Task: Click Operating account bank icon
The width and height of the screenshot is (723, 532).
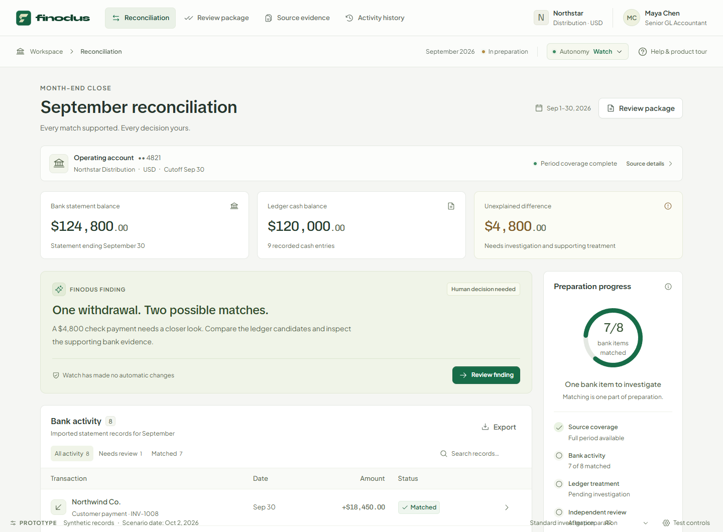Action: [59, 164]
